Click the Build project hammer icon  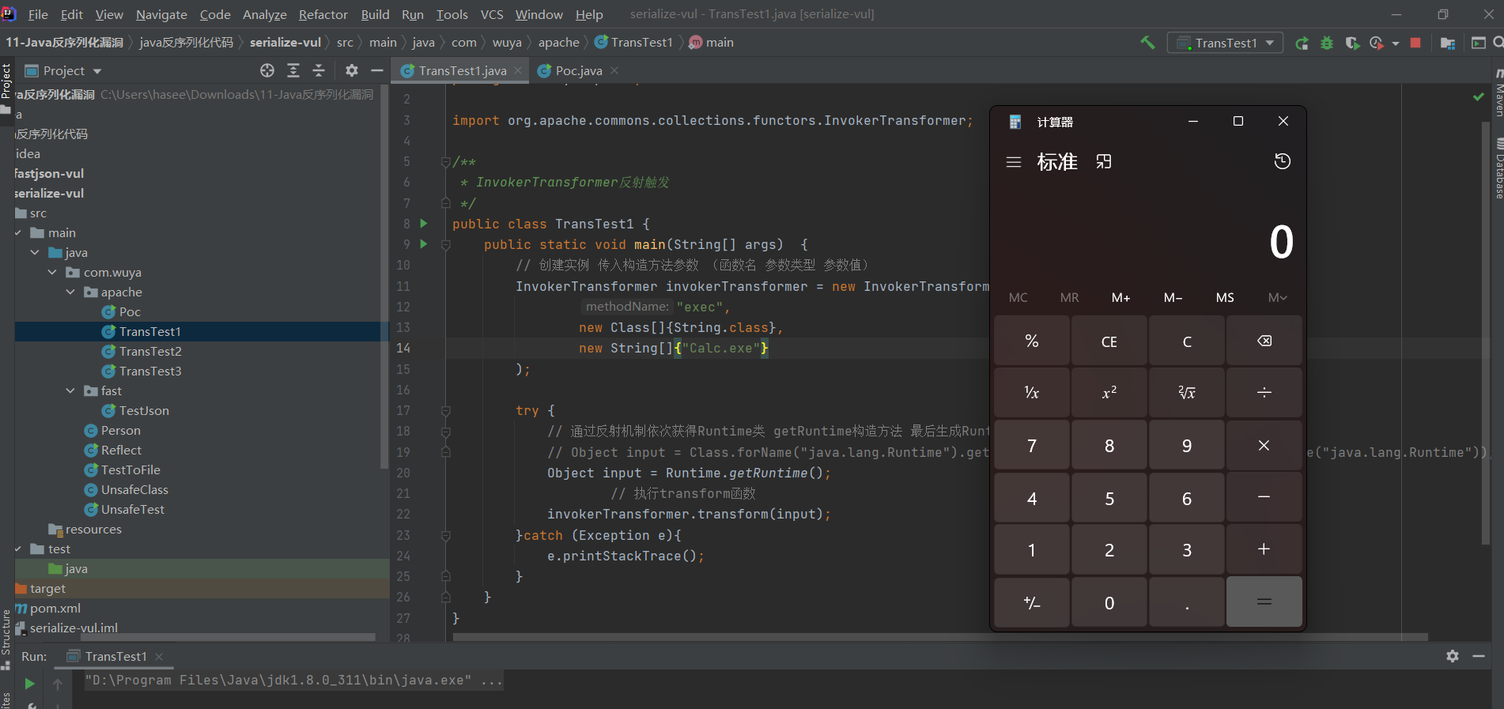[x=1147, y=43]
